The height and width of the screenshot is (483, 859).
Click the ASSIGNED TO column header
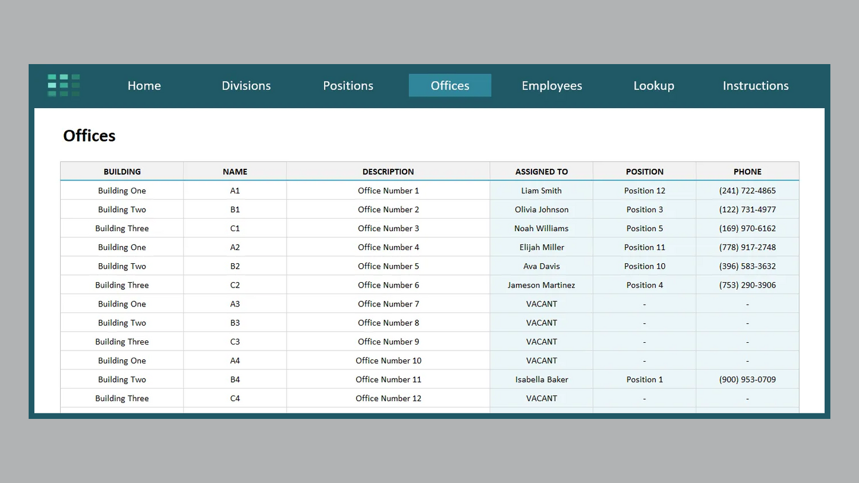click(x=541, y=171)
